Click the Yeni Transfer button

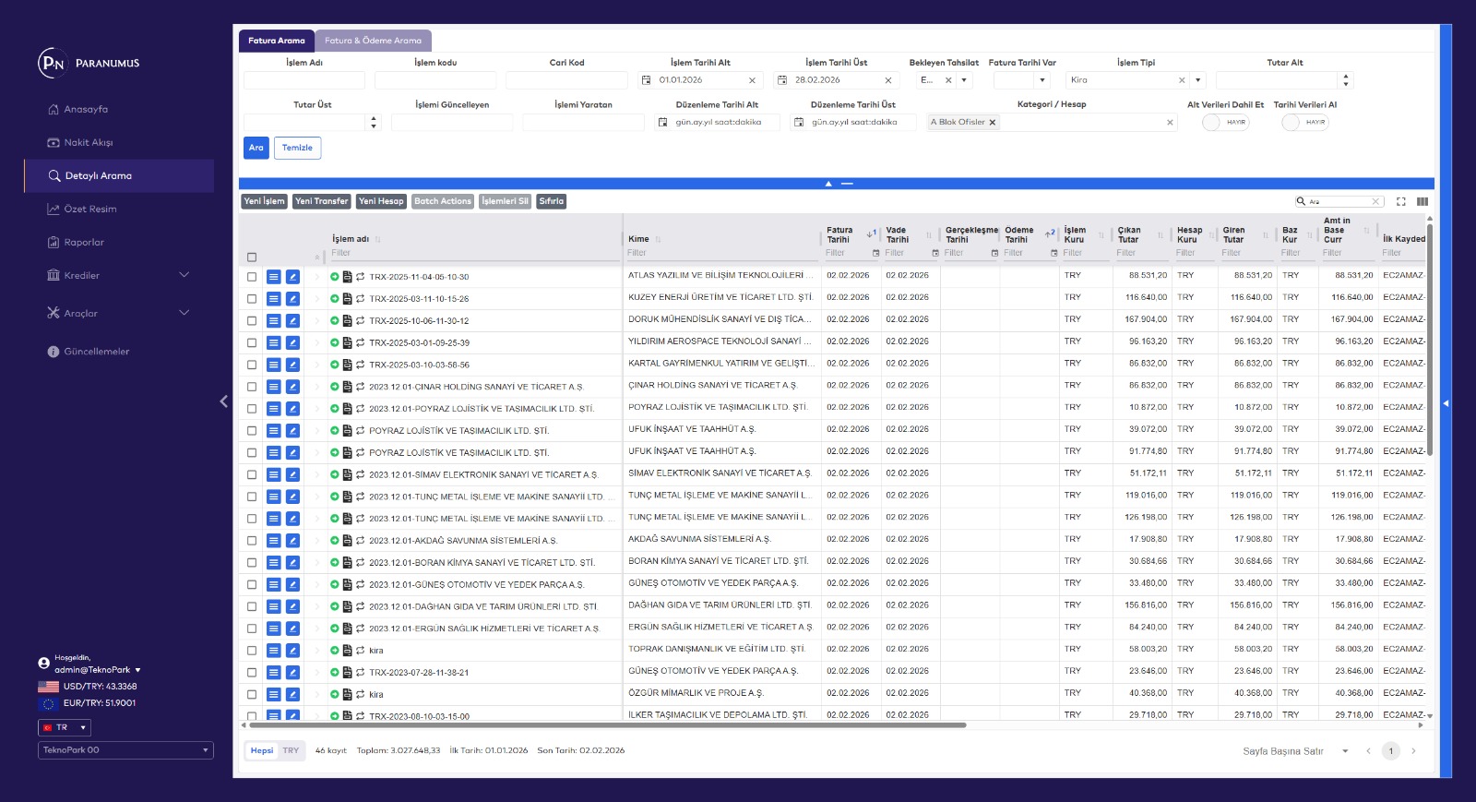(321, 201)
